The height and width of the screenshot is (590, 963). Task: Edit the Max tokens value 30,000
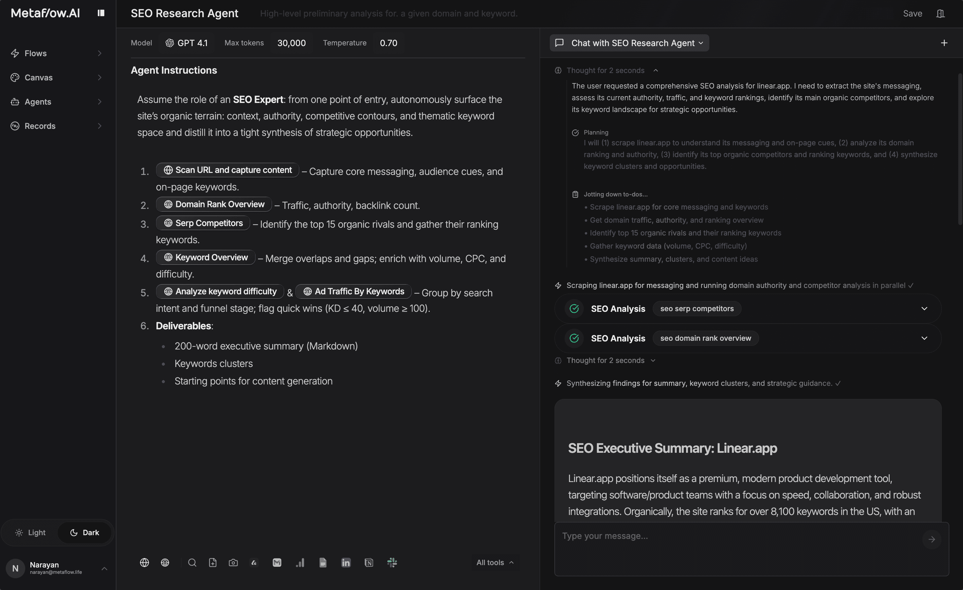(x=291, y=43)
